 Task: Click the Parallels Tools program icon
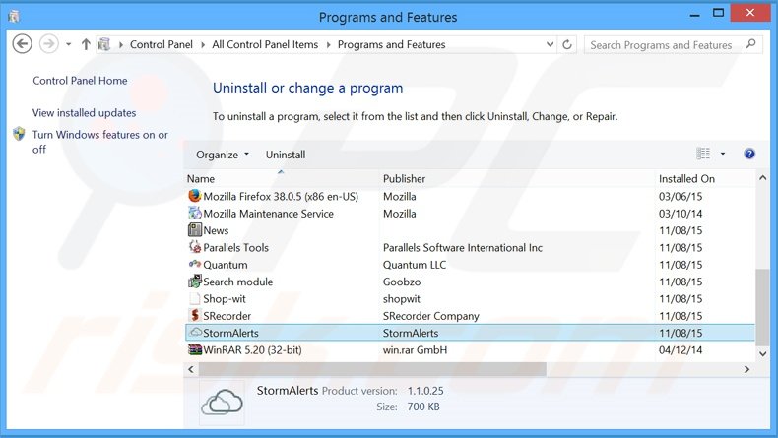194,248
